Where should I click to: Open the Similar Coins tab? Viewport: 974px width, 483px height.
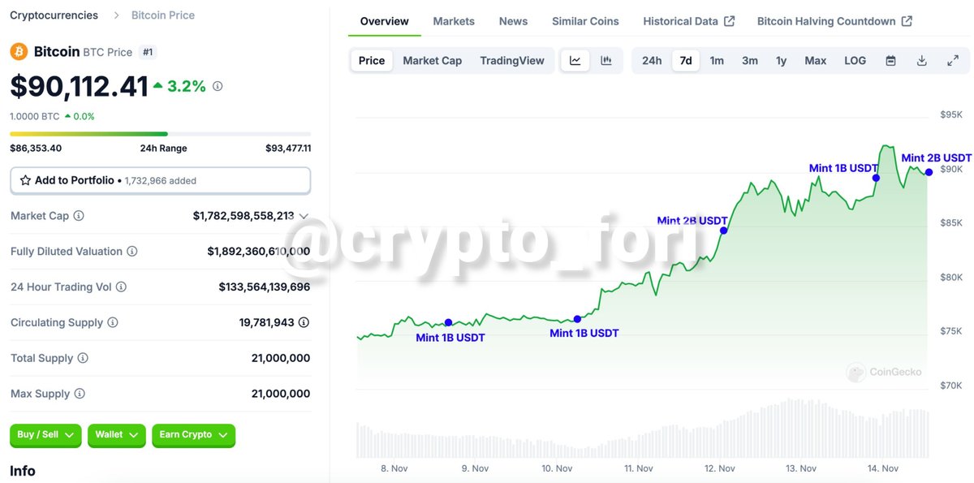(x=585, y=21)
